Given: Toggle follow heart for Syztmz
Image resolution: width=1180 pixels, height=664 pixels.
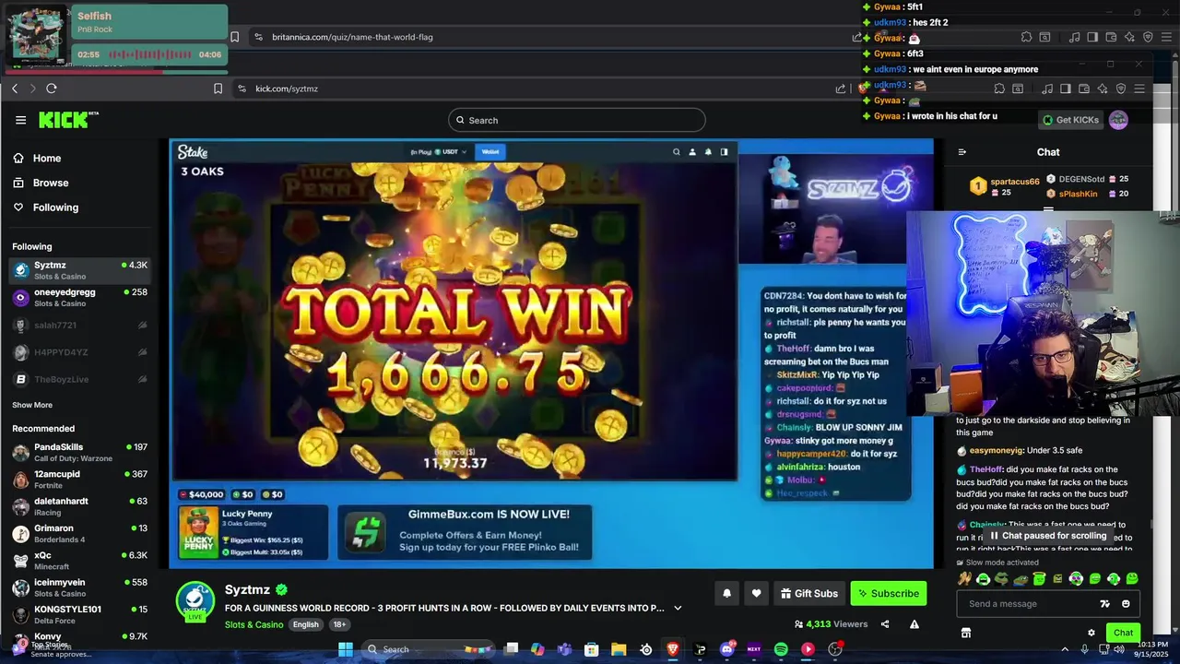Looking at the screenshot, I should click(756, 594).
